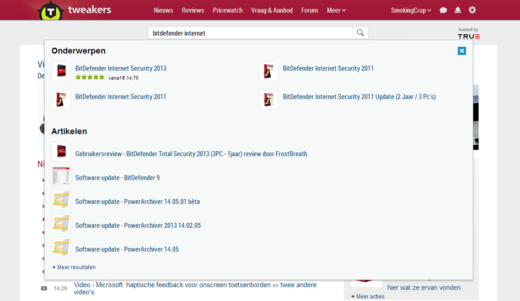Viewport: 520px width, 301px height.
Task: Open Software-update PowerArchiver 14.05.01 bèta article
Action: point(137,201)
